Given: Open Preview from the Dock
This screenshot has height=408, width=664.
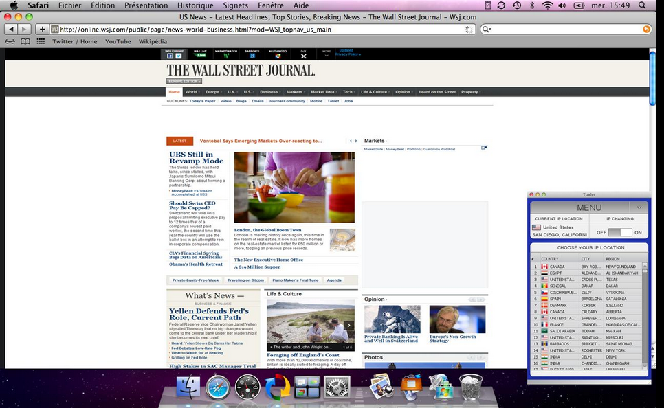Looking at the screenshot, I should coord(381,386).
